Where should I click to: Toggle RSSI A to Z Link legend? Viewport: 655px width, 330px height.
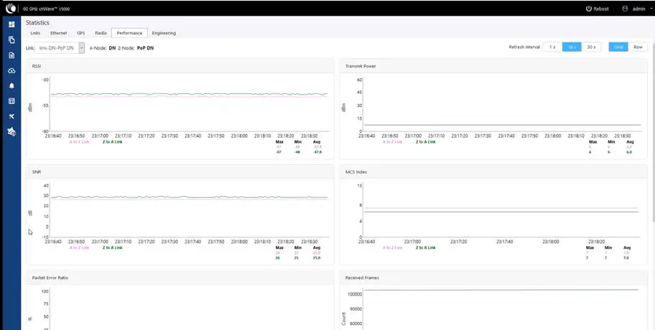pos(80,142)
